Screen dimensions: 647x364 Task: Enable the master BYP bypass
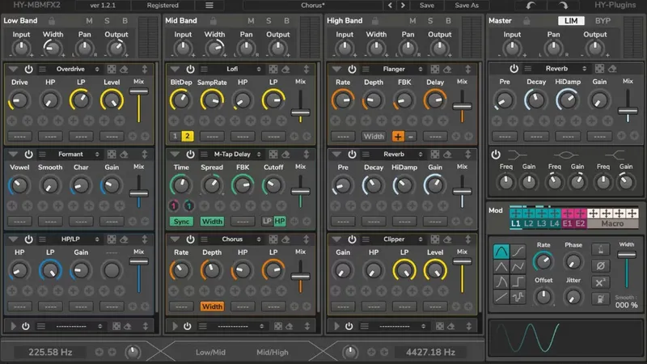click(603, 19)
